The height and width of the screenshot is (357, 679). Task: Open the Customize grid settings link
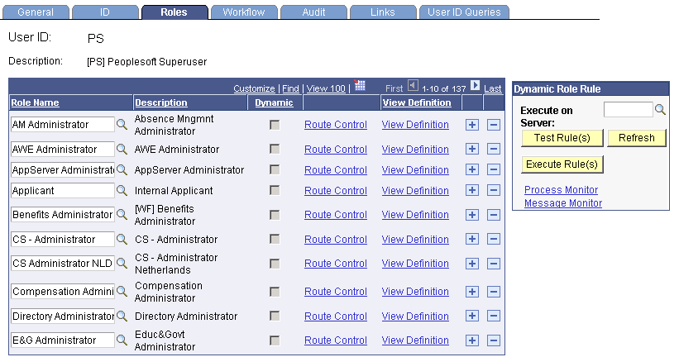tap(254, 88)
